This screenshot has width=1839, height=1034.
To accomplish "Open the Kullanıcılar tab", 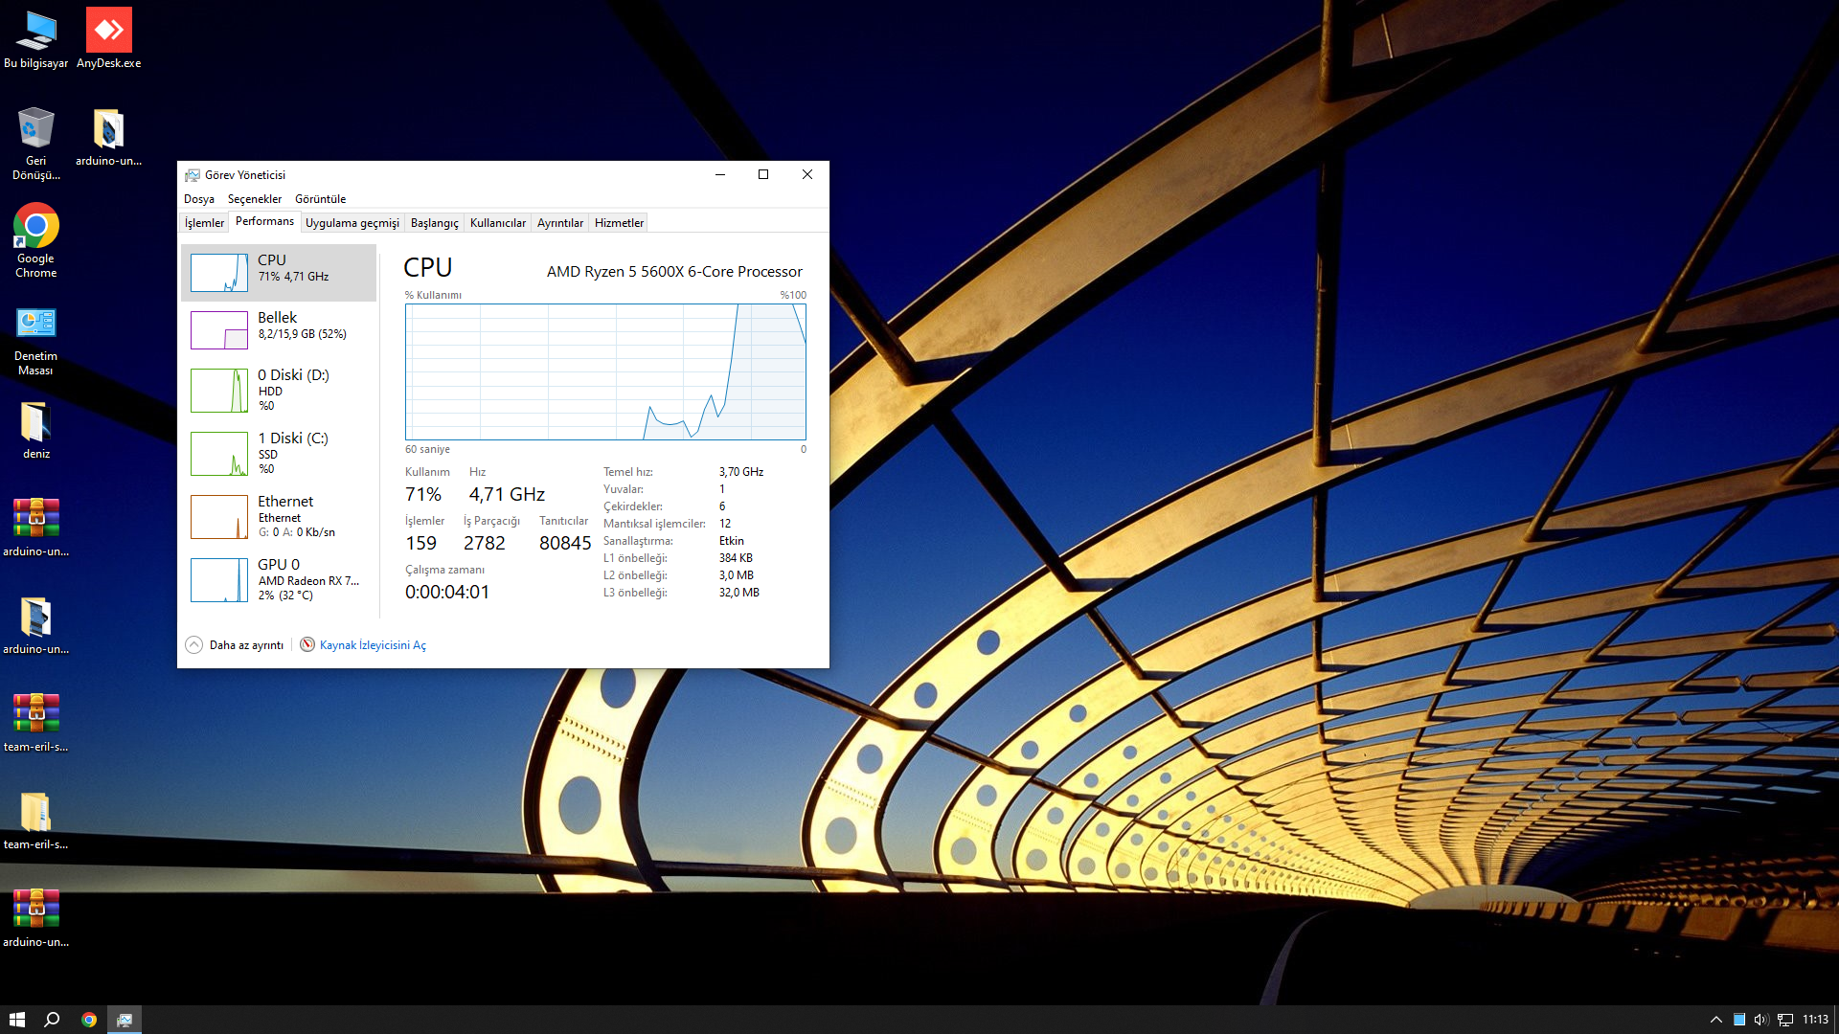I will (x=498, y=223).
